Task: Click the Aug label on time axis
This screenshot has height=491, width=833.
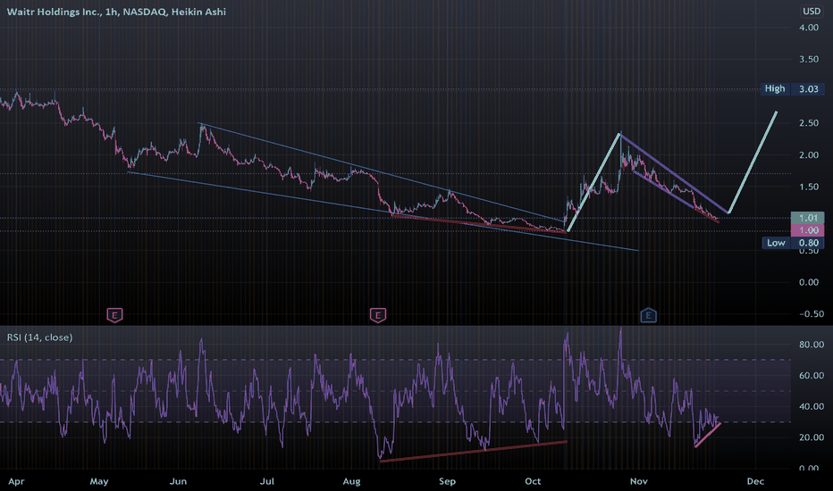Action: (351, 481)
